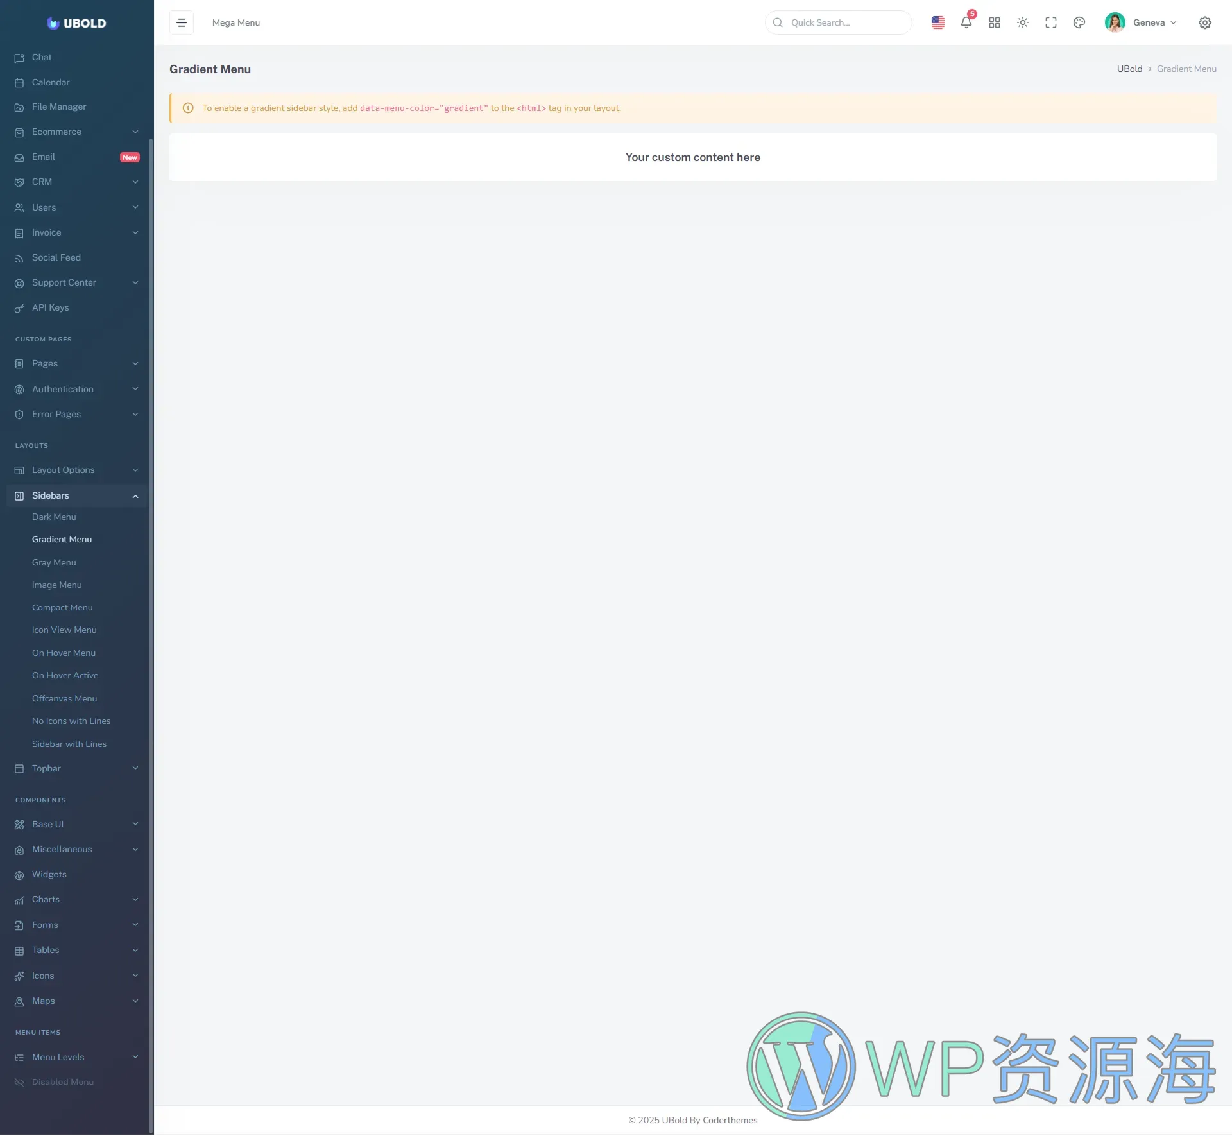1232x1136 pixels.
Task: Click UBold breadcrumb link
Action: (x=1129, y=69)
